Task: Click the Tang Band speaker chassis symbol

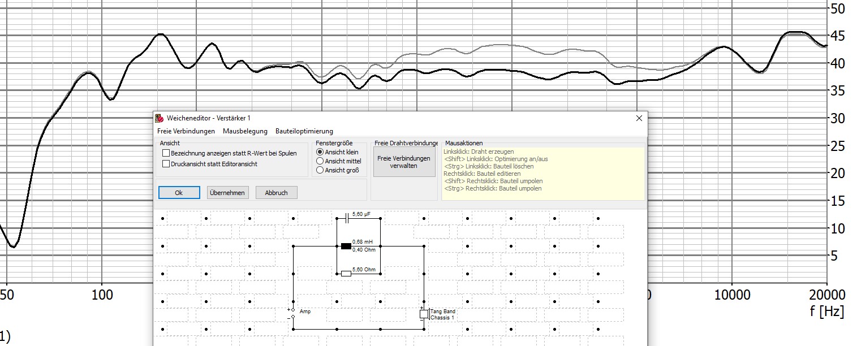Action: (x=424, y=314)
